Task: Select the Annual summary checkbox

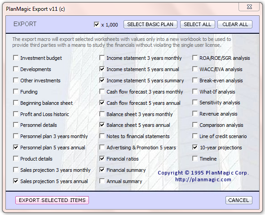Action: (102, 181)
